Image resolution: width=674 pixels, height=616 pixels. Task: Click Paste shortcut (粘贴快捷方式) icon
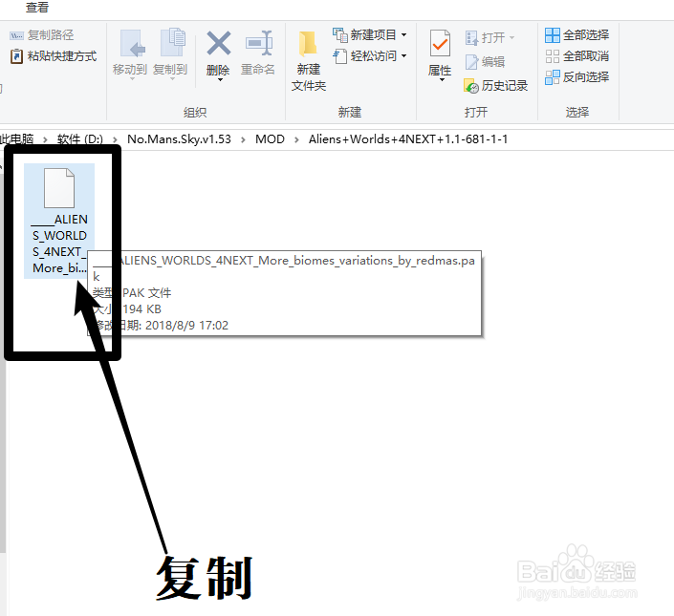pos(17,56)
